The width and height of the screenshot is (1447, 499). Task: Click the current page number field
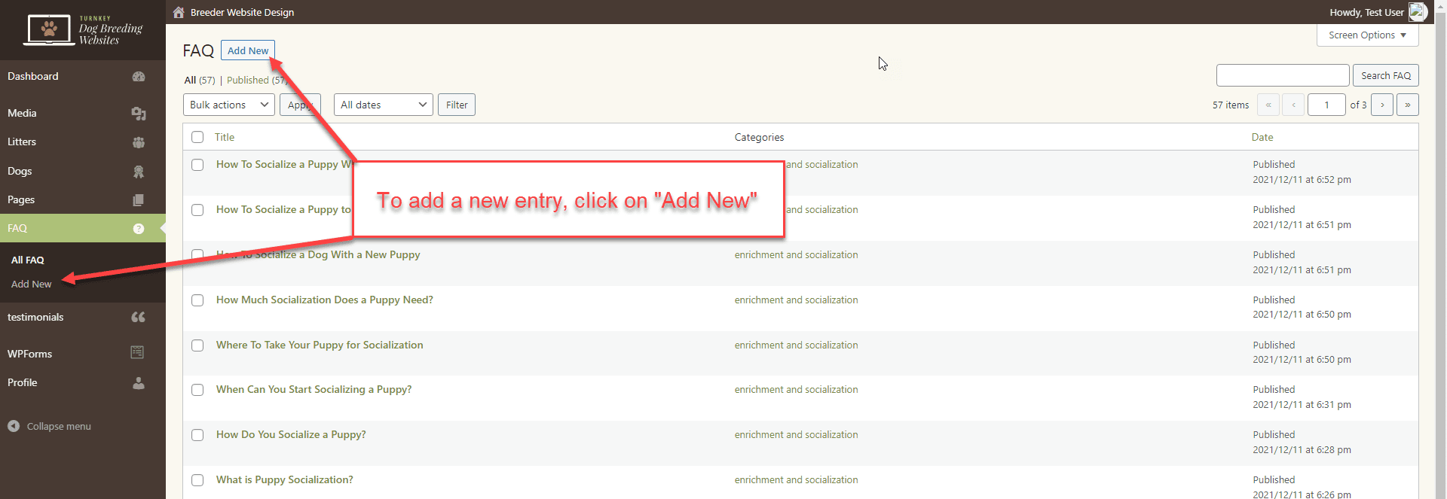1326,105
